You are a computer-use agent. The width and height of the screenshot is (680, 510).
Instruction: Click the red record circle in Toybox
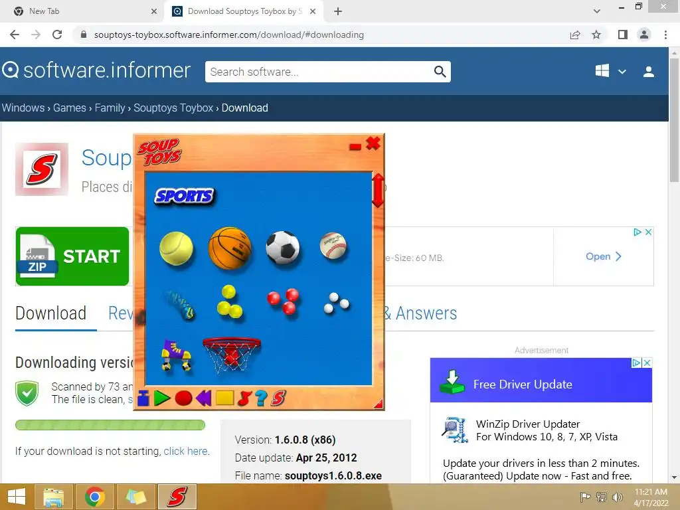183,398
